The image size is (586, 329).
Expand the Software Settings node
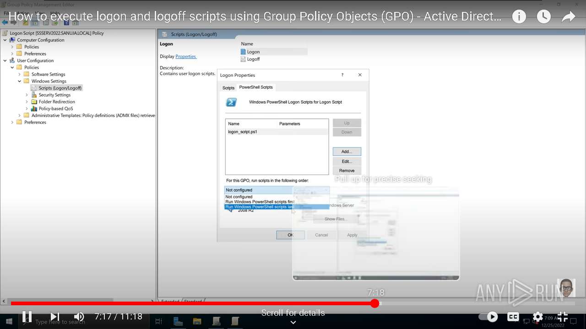[x=20, y=74]
